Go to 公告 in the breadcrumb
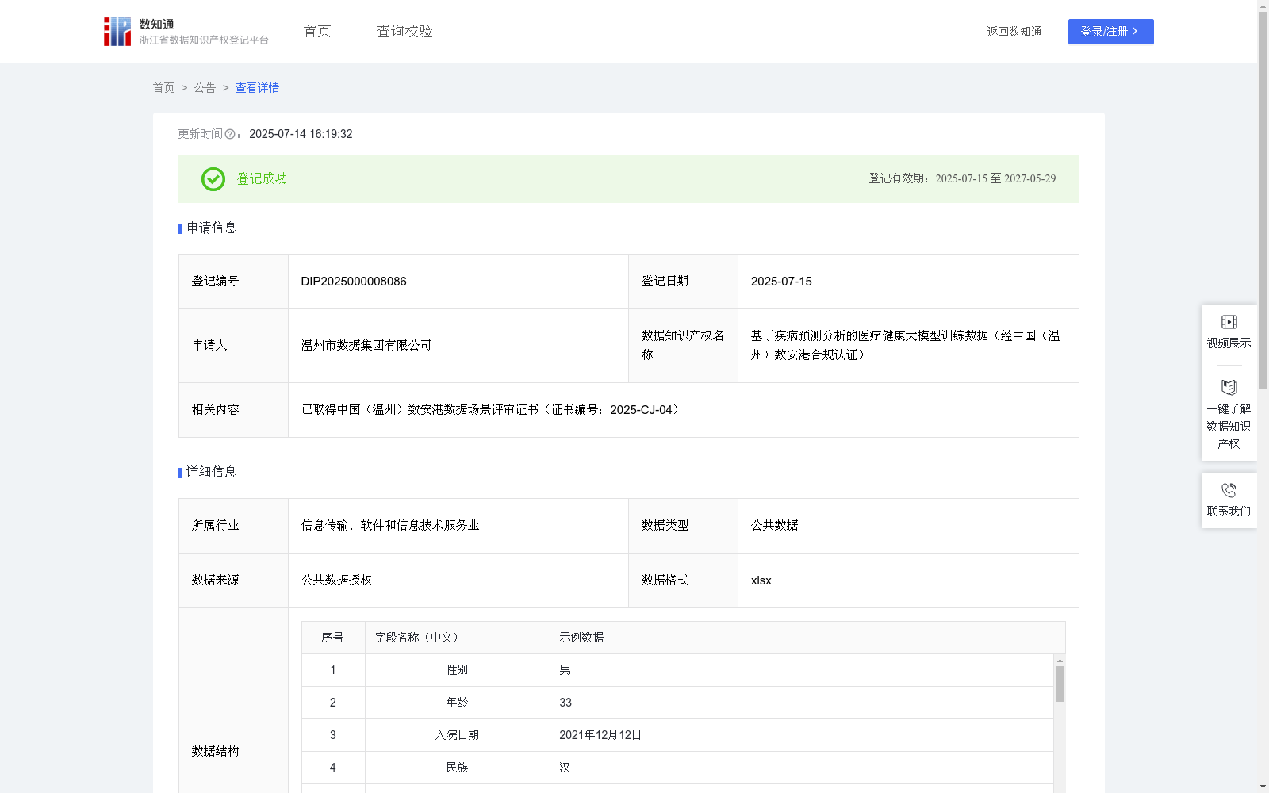1269x793 pixels. (205, 88)
